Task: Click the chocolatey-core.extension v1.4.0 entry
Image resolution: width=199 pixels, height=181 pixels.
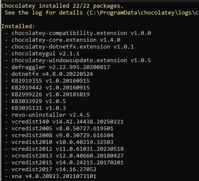Action: pyautogui.click(x=63, y=40)
